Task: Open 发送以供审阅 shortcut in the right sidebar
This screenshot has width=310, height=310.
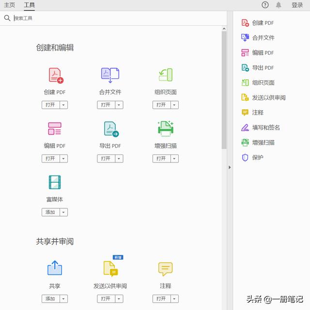Action: point(263,98)
